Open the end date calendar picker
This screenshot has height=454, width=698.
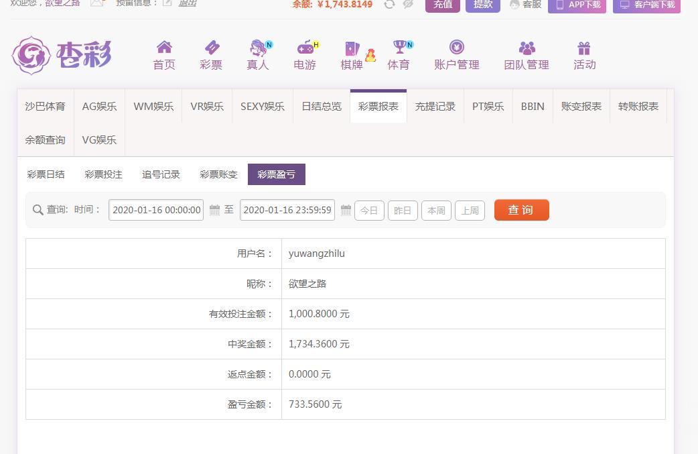click(346, 211)
